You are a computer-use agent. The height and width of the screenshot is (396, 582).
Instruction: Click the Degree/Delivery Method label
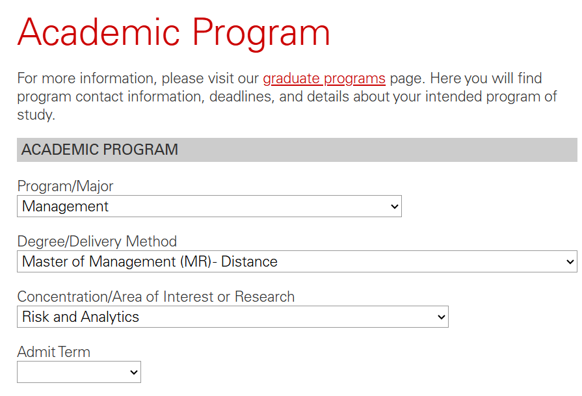(x=97, y=242)
